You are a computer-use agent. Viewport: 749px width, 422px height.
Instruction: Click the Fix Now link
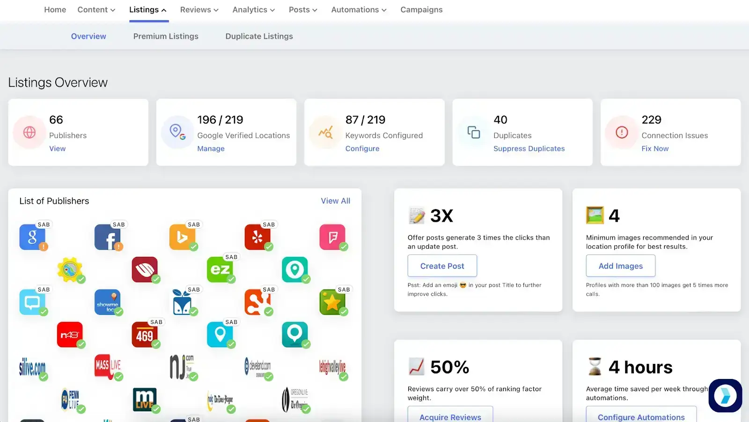655,149
